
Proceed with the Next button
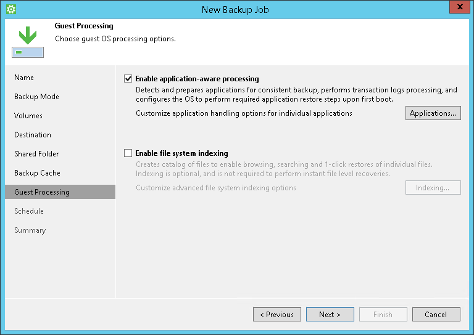click(x=330, y=315)
